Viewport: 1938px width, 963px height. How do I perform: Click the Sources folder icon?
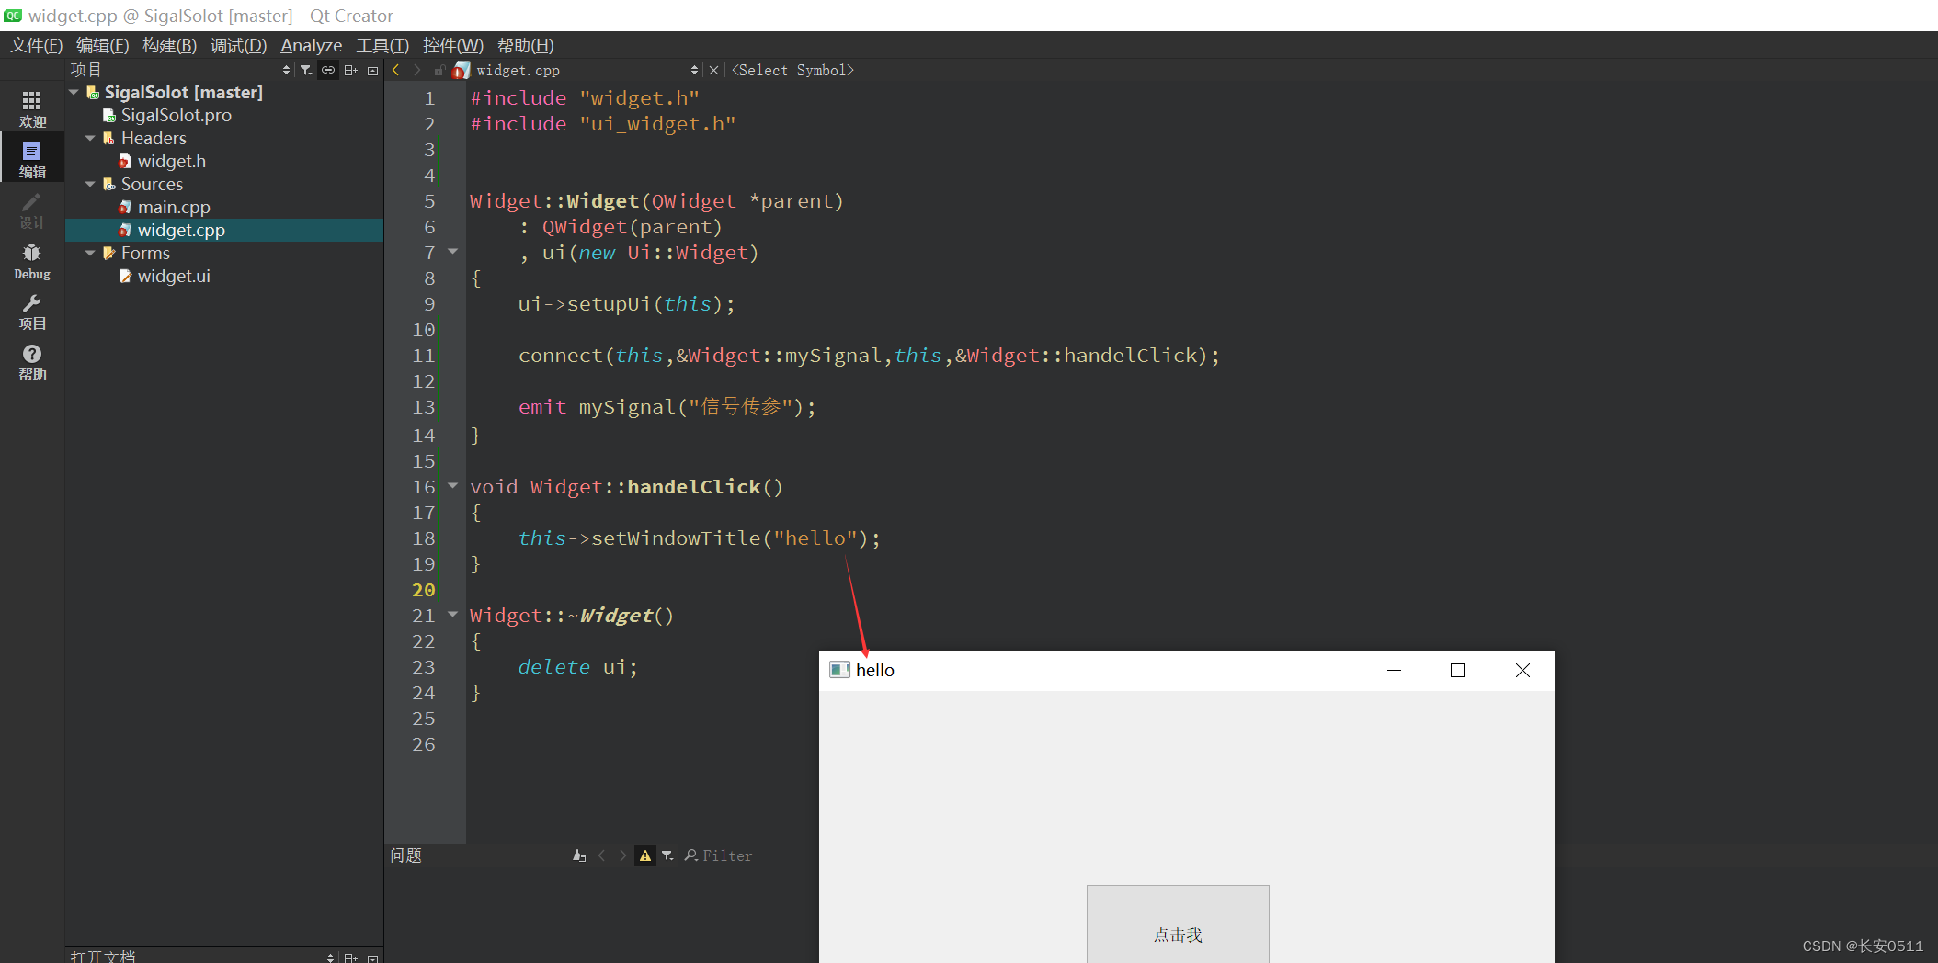click(x=109, y=184)
